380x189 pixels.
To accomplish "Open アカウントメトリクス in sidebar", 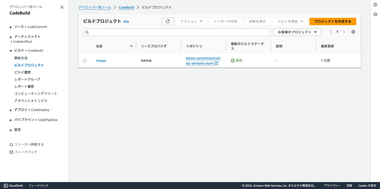I will pyautogui.click(x=31, y=101).
